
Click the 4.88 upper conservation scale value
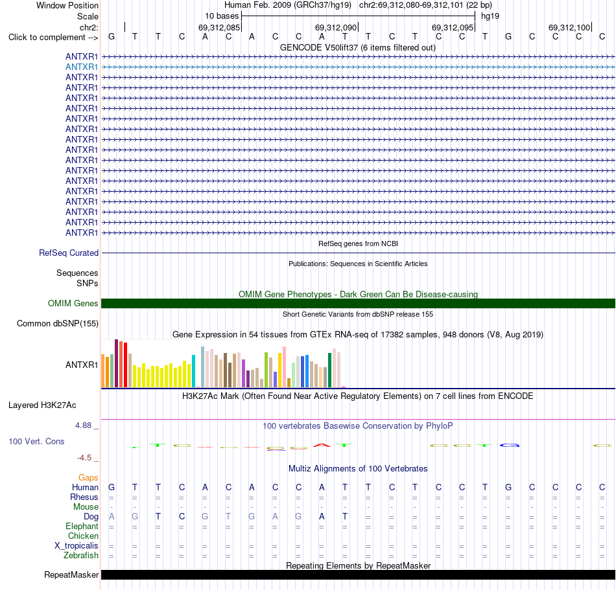pos(83,425)
